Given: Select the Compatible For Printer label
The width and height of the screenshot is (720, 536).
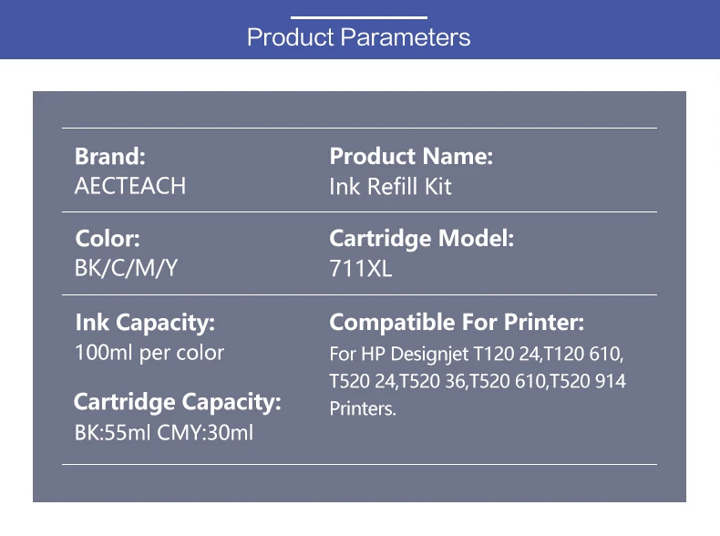Looking at the screenshot, I should pos(457,323).
